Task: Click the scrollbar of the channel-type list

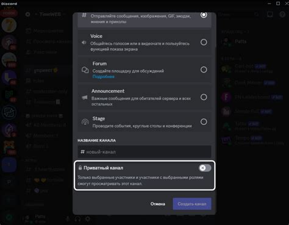Action: [x=215, y=30]
